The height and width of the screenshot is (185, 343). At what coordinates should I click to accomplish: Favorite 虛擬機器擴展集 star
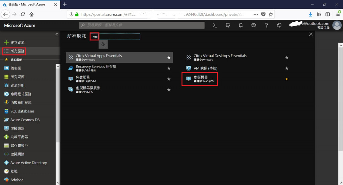pos(169,90)
